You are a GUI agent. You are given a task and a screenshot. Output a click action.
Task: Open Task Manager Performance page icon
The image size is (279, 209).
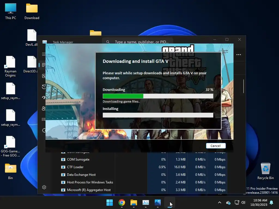pyautogui.click(x=44, y=76)
